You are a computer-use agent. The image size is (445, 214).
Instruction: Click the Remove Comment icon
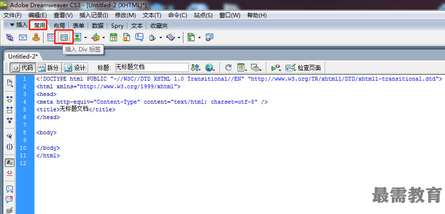click(x=10, y=200)
